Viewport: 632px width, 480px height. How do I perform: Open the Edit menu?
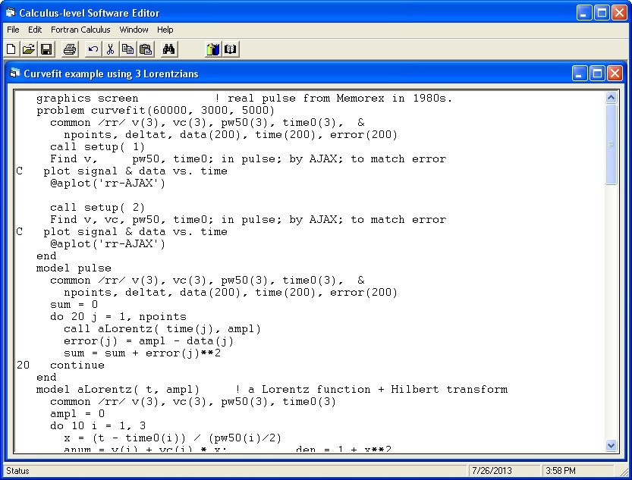pyautogui.click(x=34, y=30)
